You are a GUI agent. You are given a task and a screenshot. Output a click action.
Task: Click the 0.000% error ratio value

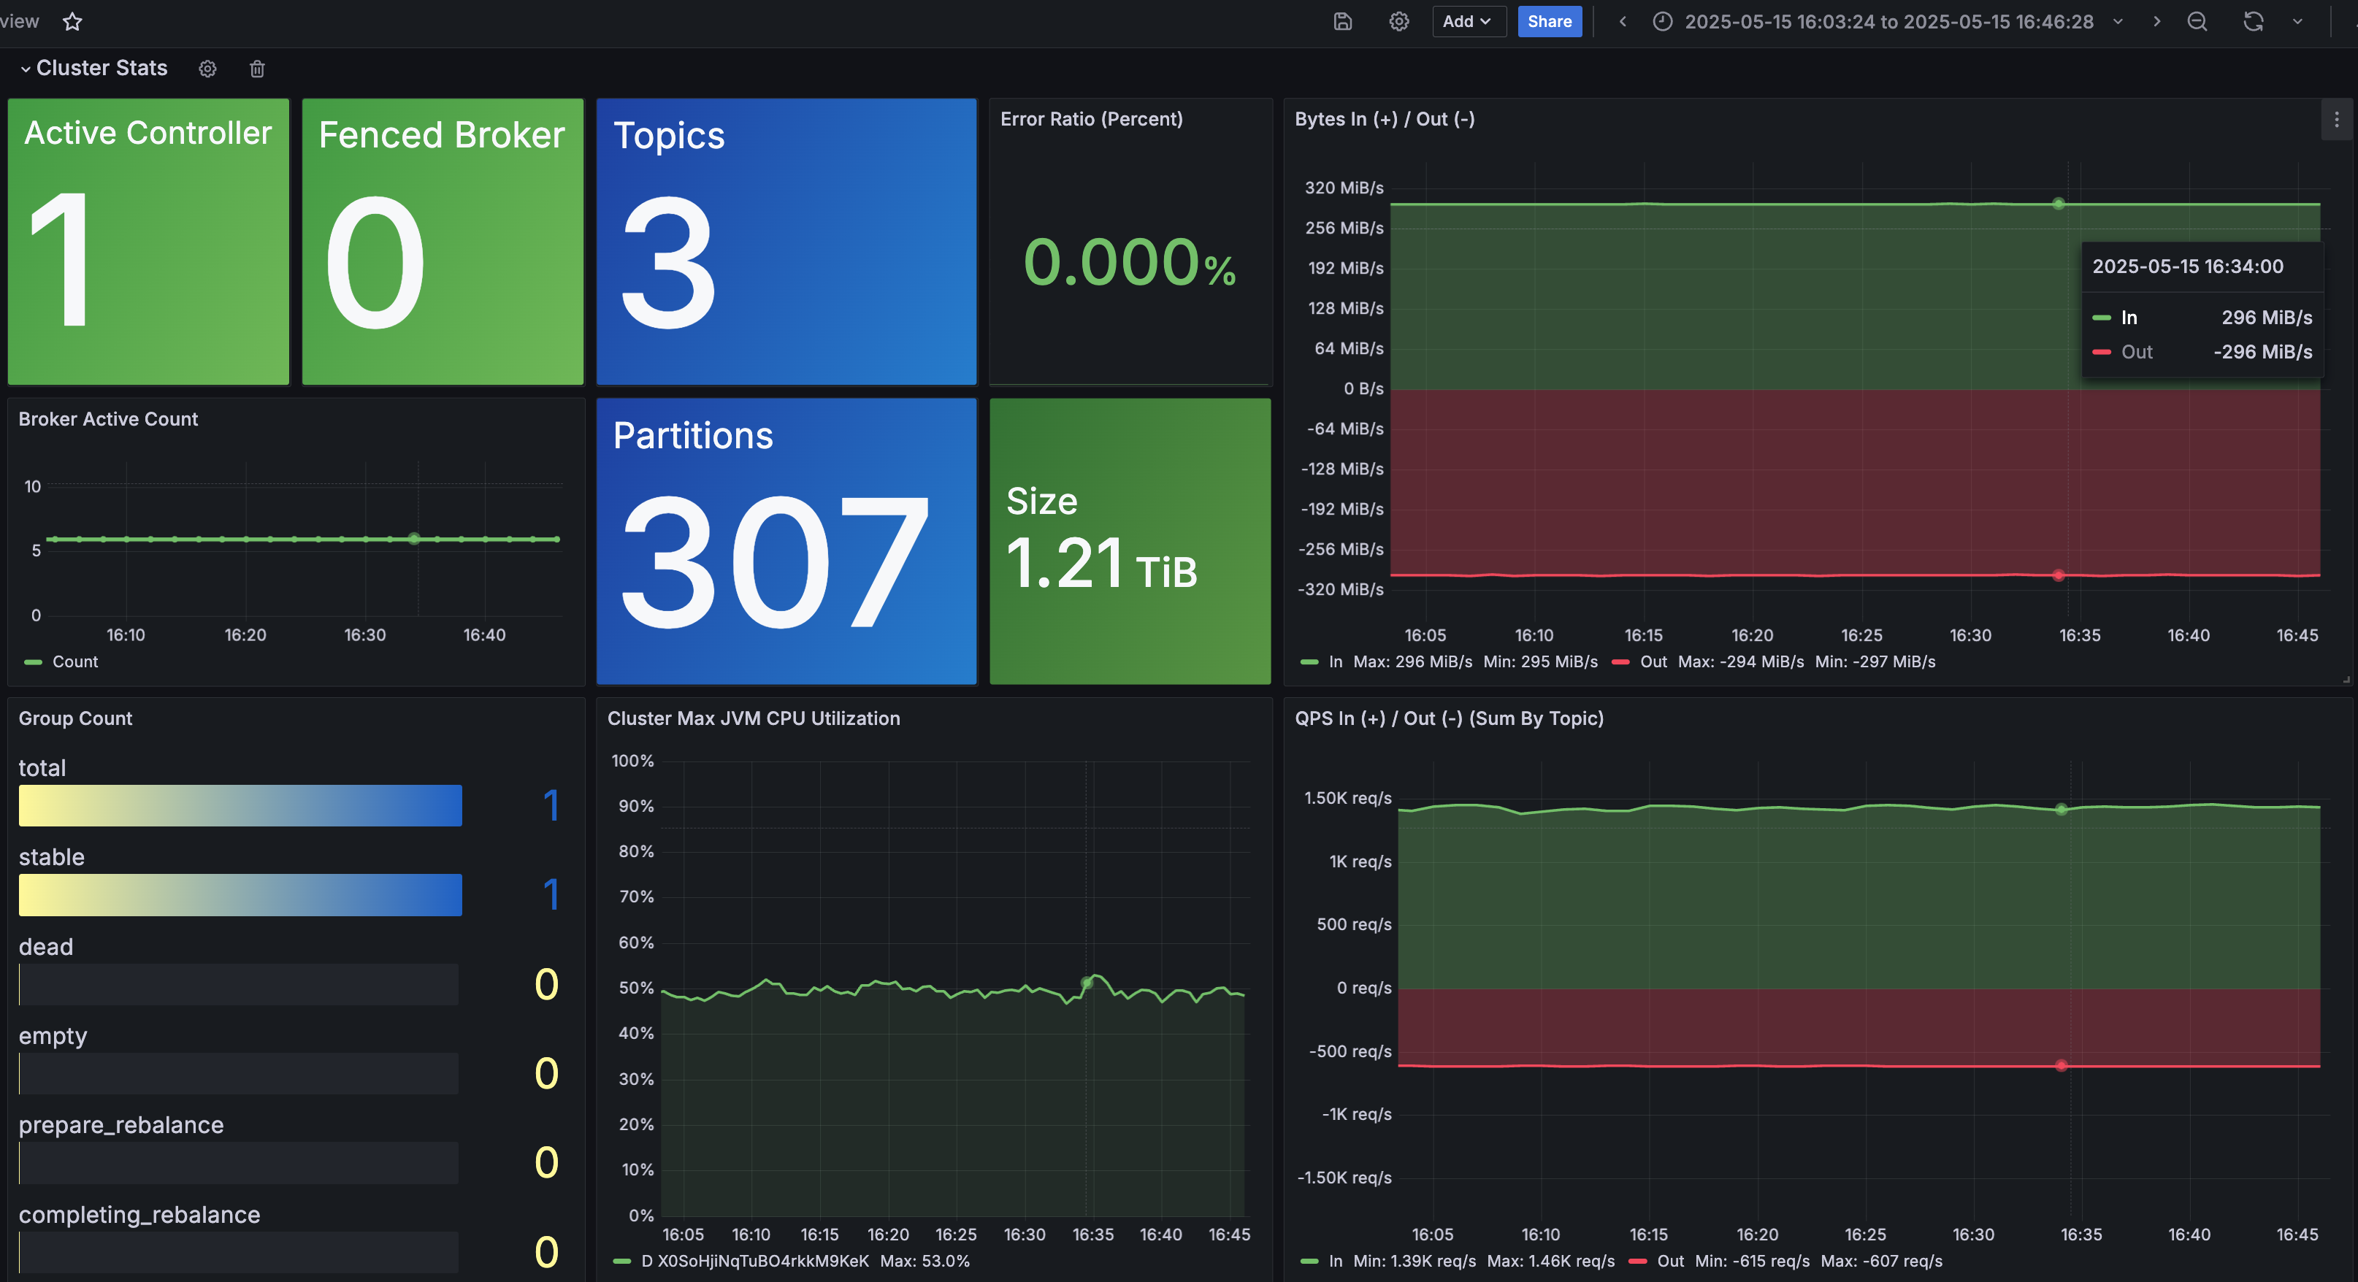(x=1130, y=263)
